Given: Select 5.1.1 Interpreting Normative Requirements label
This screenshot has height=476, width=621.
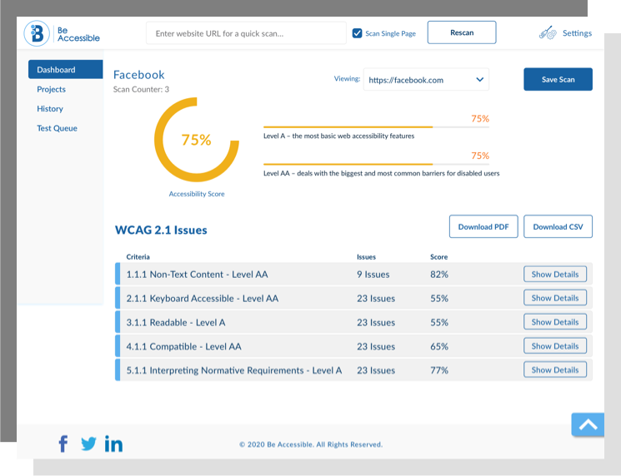Looking at the screenshot, I should 234,370.
